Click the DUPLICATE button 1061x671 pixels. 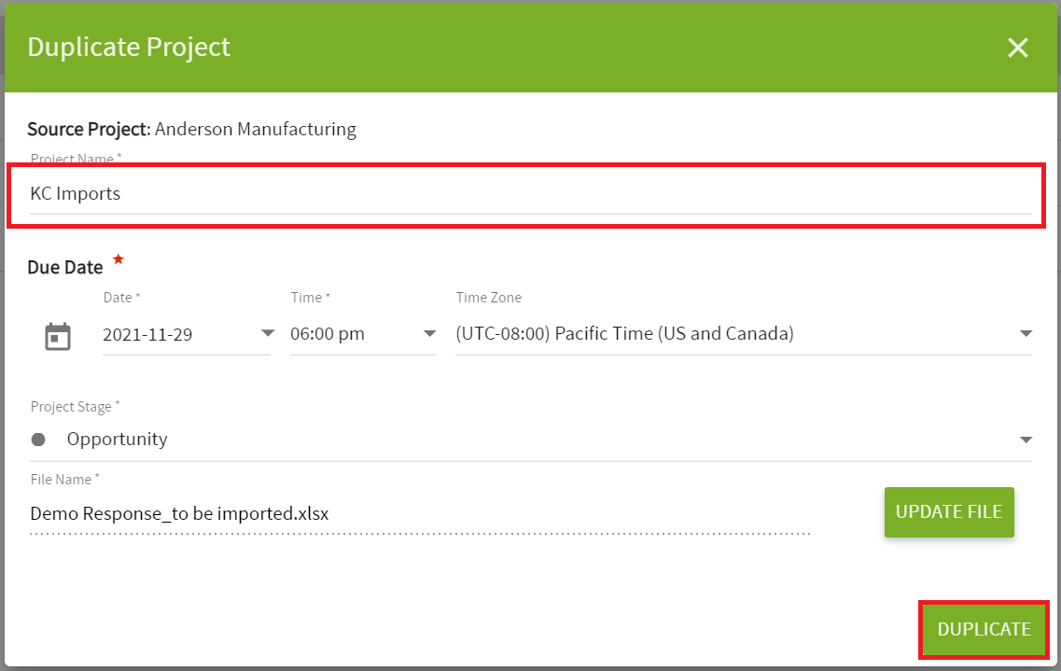coord(984,629)
